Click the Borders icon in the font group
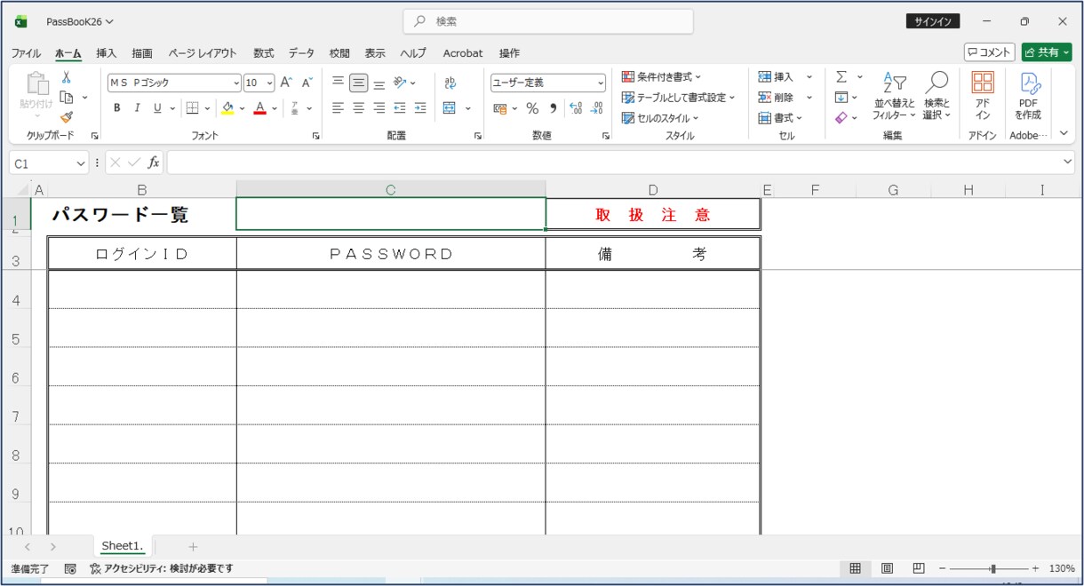This screenshot has height=586, width=1084. tap(192, 108)
